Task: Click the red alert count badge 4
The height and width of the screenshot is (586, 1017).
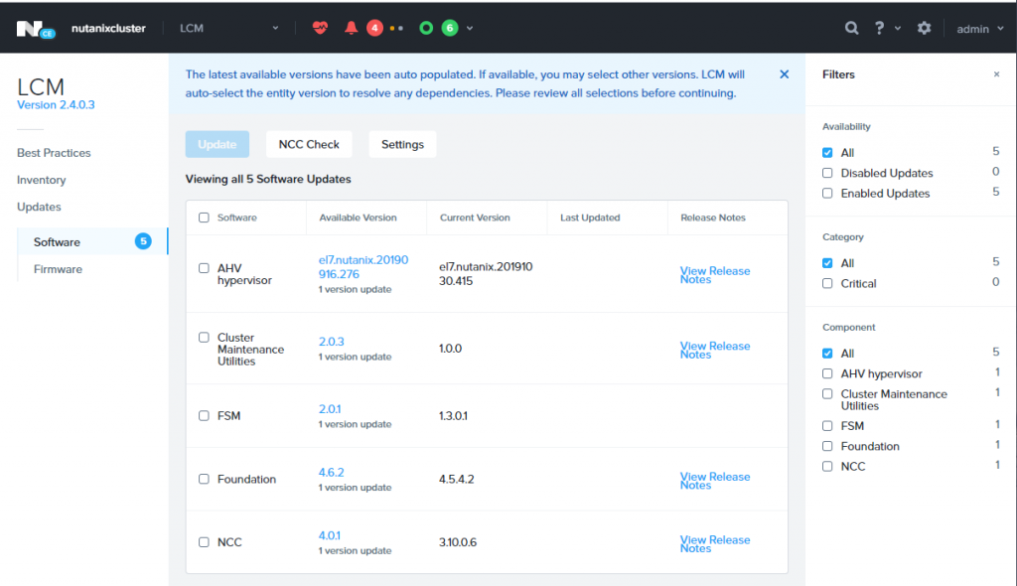Action: 374,28
